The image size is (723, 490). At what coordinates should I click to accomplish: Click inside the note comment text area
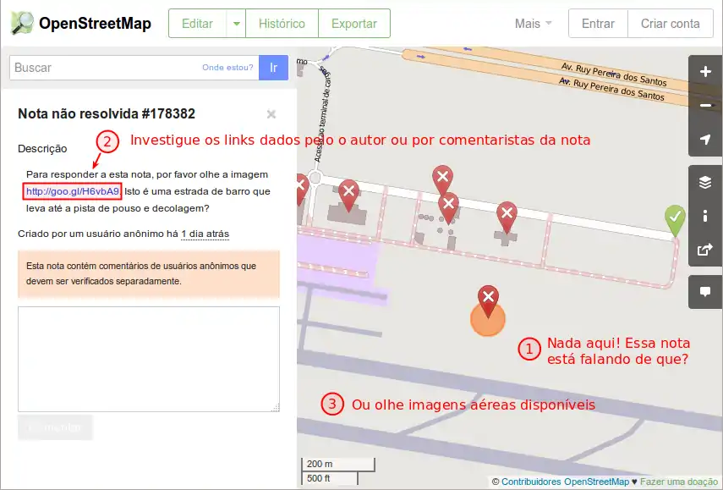coord(149,359)
